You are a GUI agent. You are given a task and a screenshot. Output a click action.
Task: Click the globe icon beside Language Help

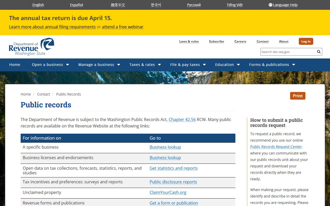(270, 5)
